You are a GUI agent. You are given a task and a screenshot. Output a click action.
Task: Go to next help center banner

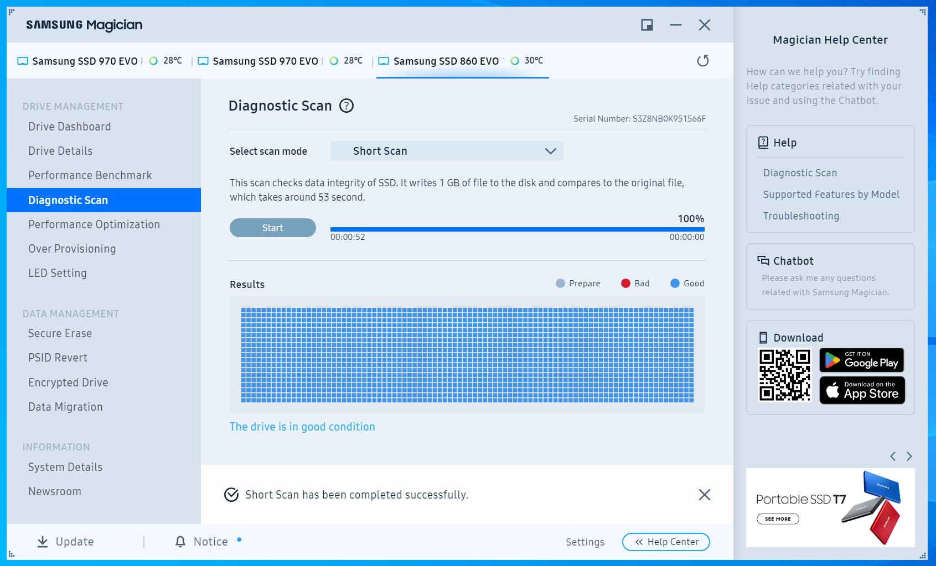point(909,456)
